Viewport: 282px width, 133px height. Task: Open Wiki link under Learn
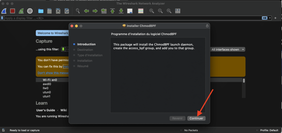(x=64, y=110)
